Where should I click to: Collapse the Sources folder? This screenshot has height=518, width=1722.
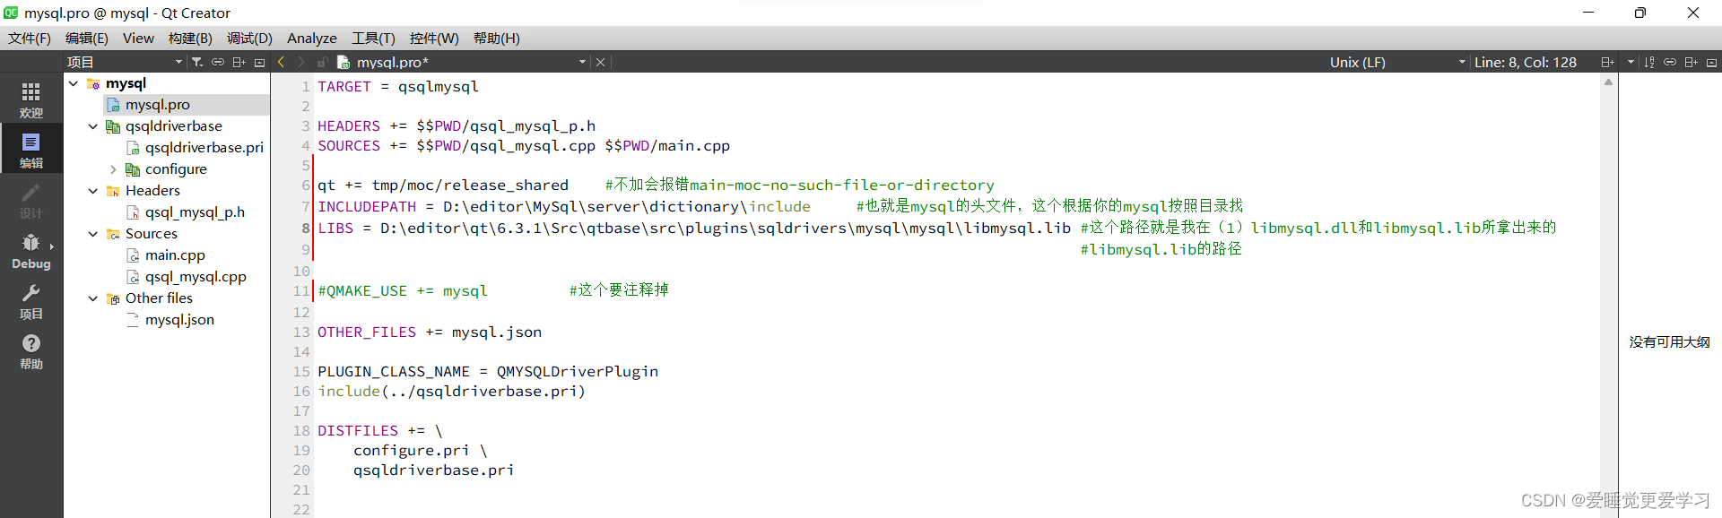tap(93, 234)
